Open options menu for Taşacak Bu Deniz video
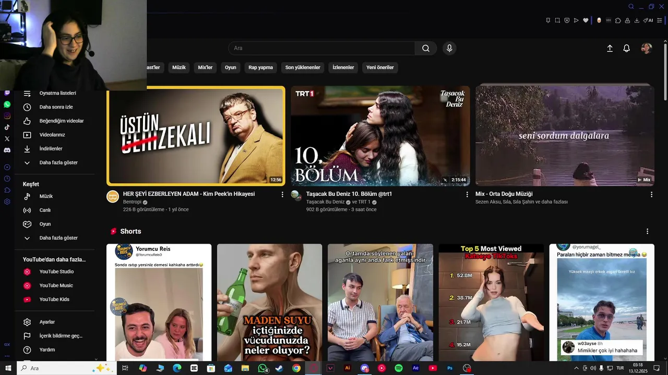 (x=467, y=194)
